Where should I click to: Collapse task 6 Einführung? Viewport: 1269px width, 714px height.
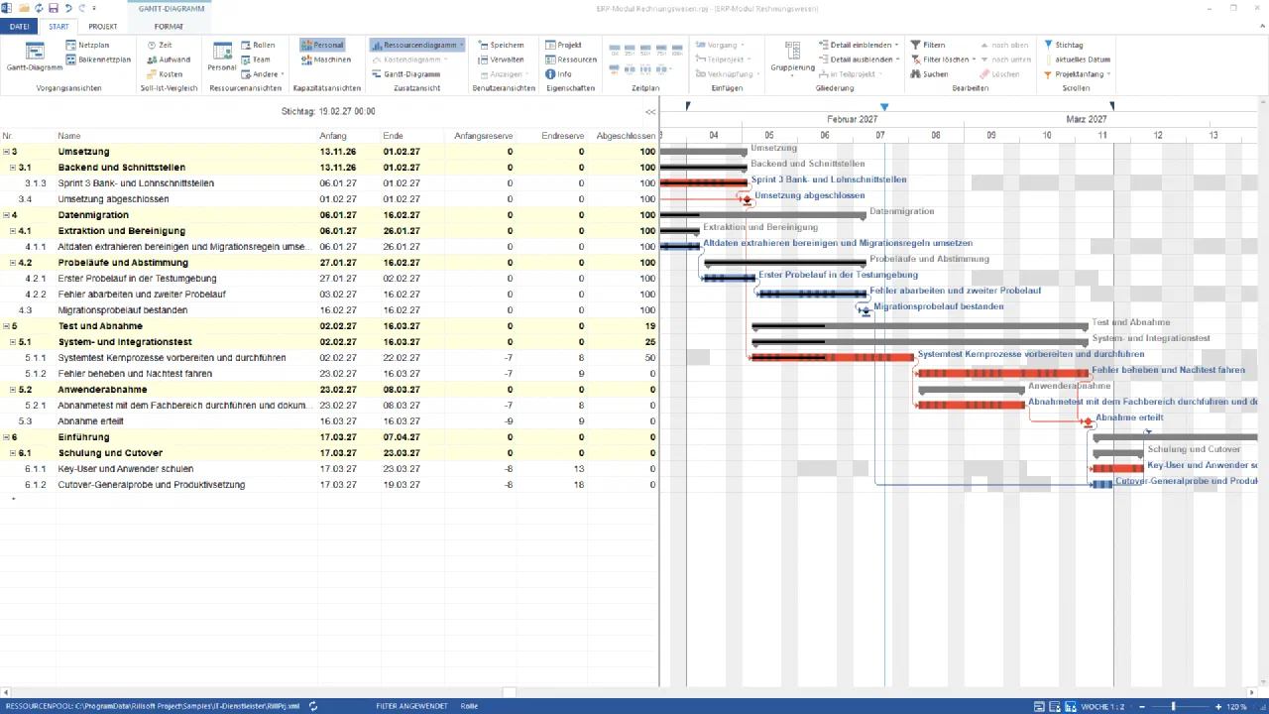point(6,437)
